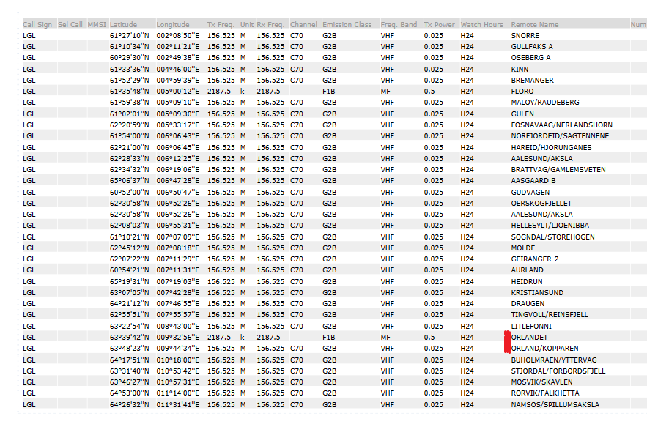This screenshot has height=427, width=647.
Task: Select the GULLFAKS A row name
Action: point(531,47)
